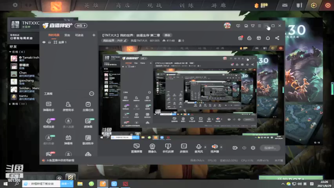Screen dimensions: 334x188
Task: Click the Dota 2 logo home button
Action: (56, 6)
